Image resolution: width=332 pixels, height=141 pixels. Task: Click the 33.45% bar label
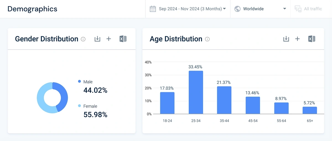tap(195, 67)
